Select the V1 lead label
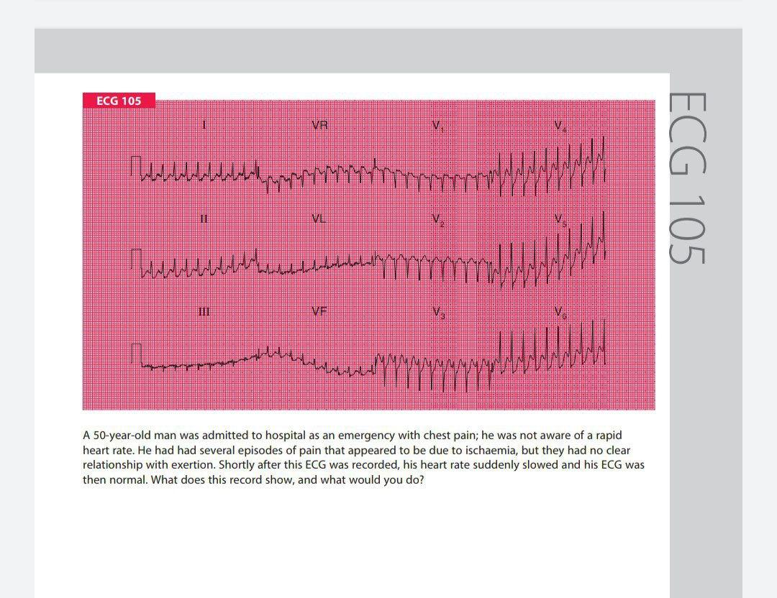Viewport: 777px width, 598px height. click(x=438, y=124)
